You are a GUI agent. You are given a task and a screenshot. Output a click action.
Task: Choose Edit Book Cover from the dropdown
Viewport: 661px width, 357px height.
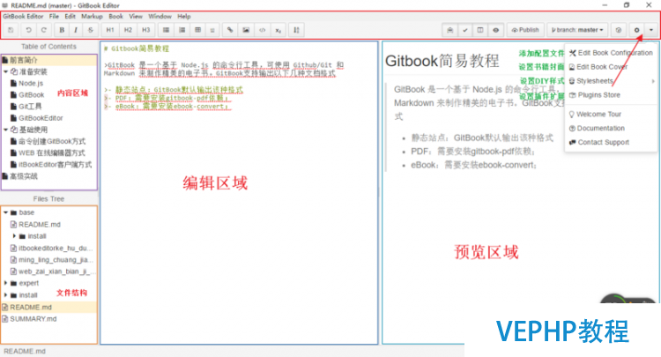[612, 67]
